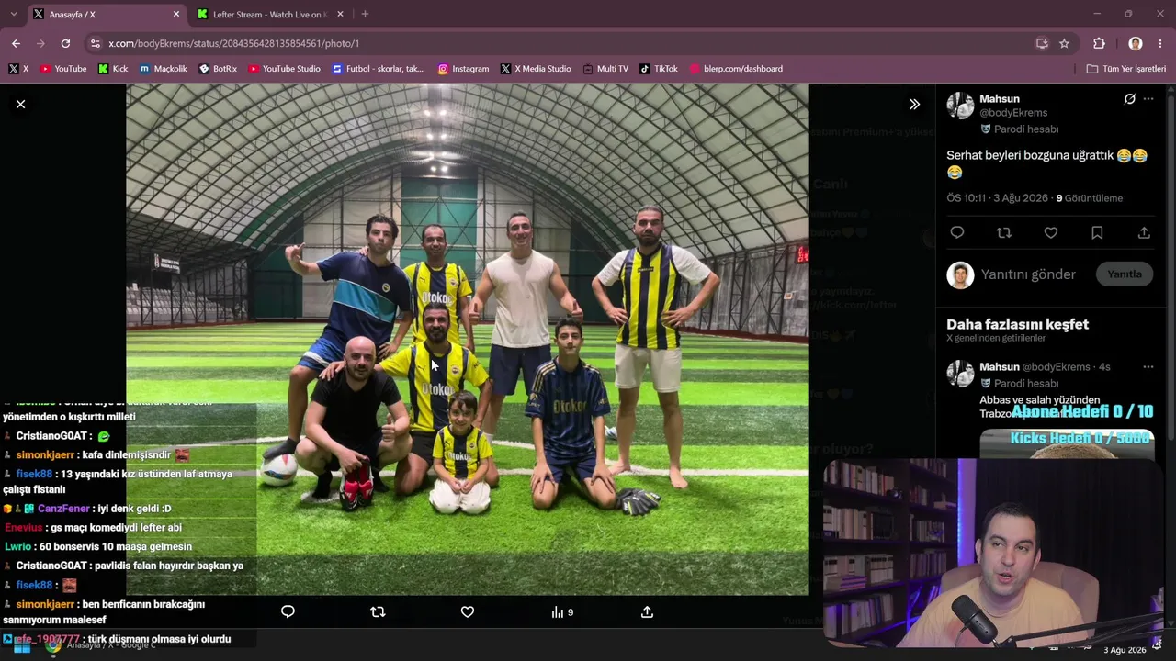
Task: Click the site information icon in address bar
Action: [x=96, y=43]
